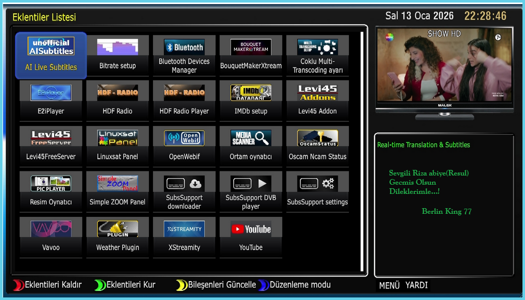Click the date Sal 13 Oca 2026

coord(419,16)
